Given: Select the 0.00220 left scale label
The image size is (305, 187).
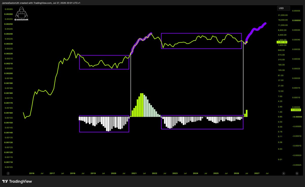Looking at the screenshot, I should tap(9, 54).
